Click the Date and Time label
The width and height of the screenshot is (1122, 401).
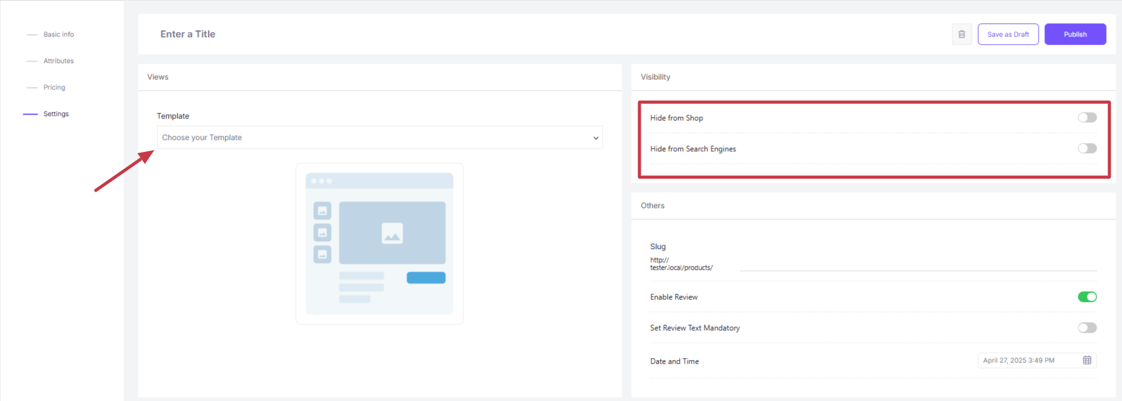click(674, 361)
